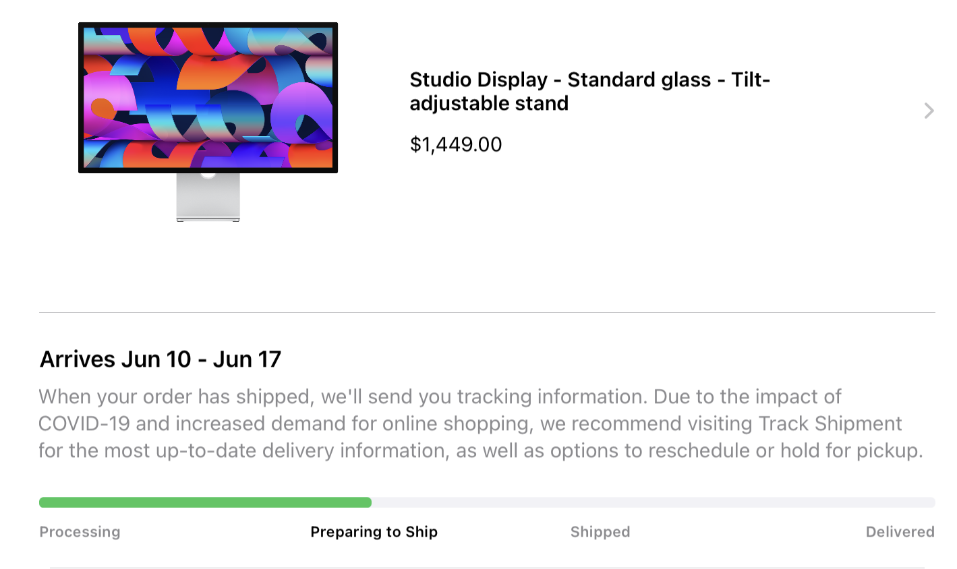This screenshot has width=957, height=569.
Task: Select the Processing status step
Action: click(x=80, y=532)
